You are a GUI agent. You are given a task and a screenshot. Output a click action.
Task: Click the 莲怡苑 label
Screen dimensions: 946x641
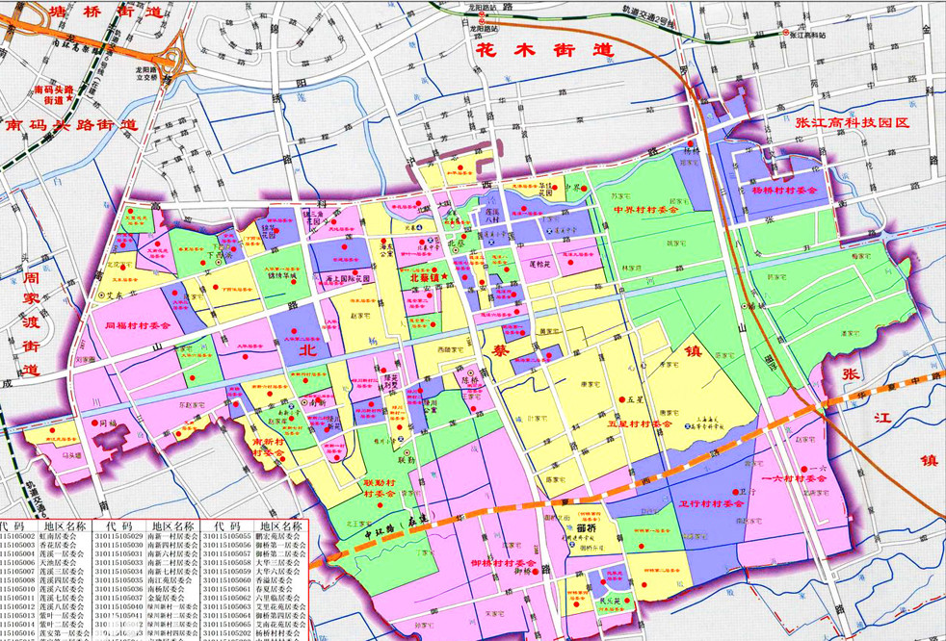point(540,264)
